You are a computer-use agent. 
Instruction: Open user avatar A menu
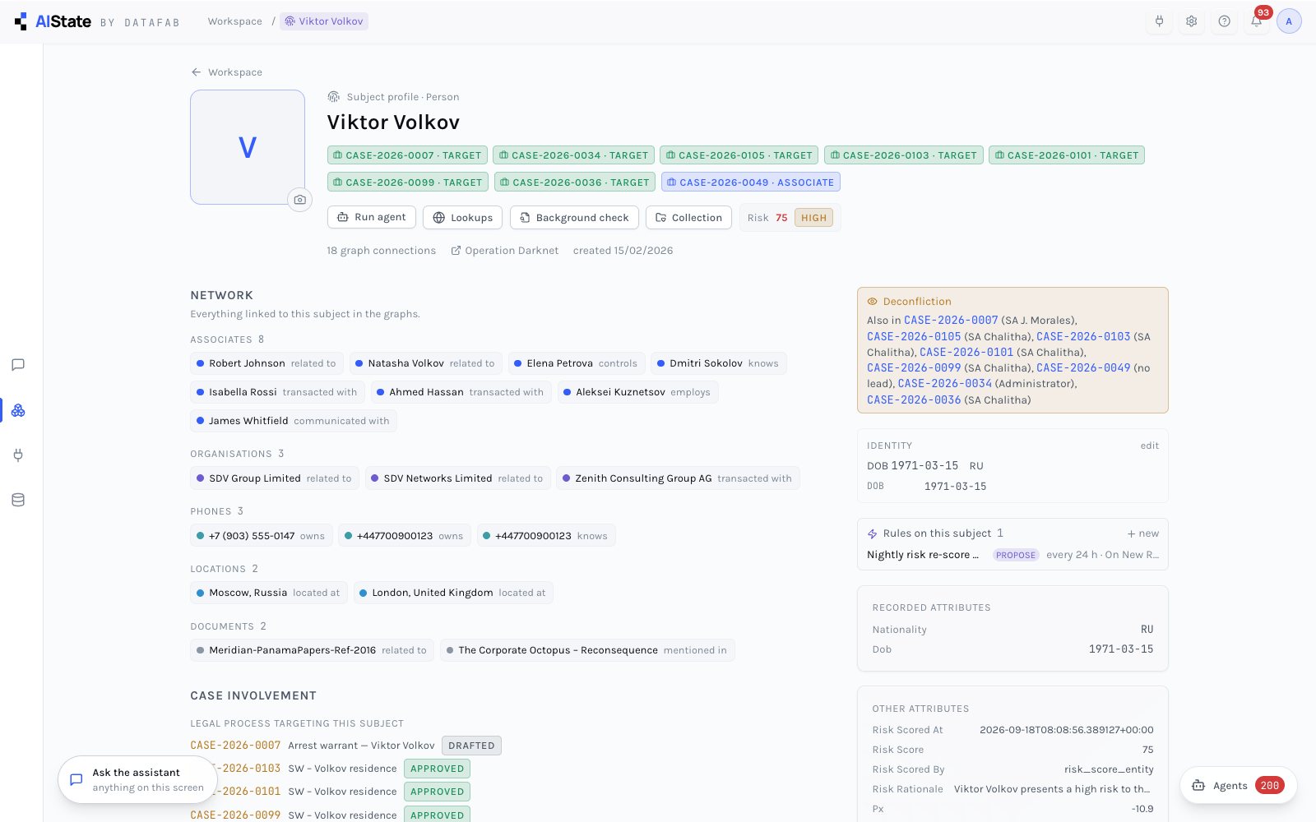(x=1289, y=21)
